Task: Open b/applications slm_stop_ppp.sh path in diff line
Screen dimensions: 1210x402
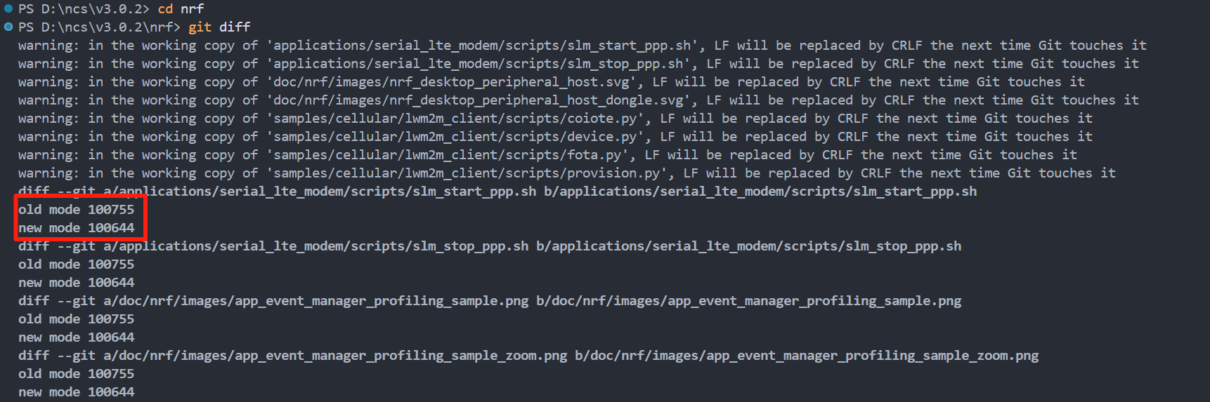Action: tap(749, 246)
